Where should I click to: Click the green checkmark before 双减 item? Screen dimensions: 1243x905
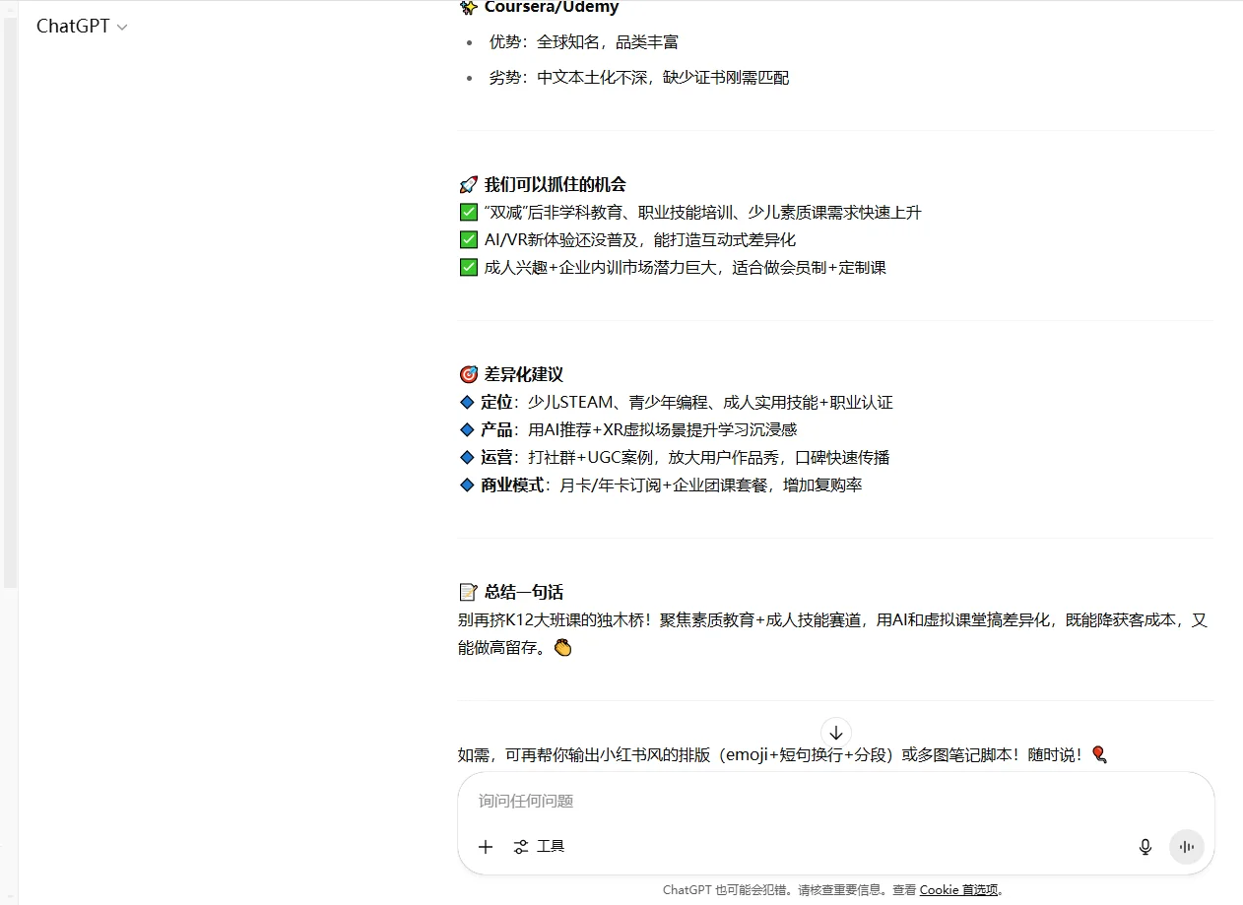coord(468,212)
